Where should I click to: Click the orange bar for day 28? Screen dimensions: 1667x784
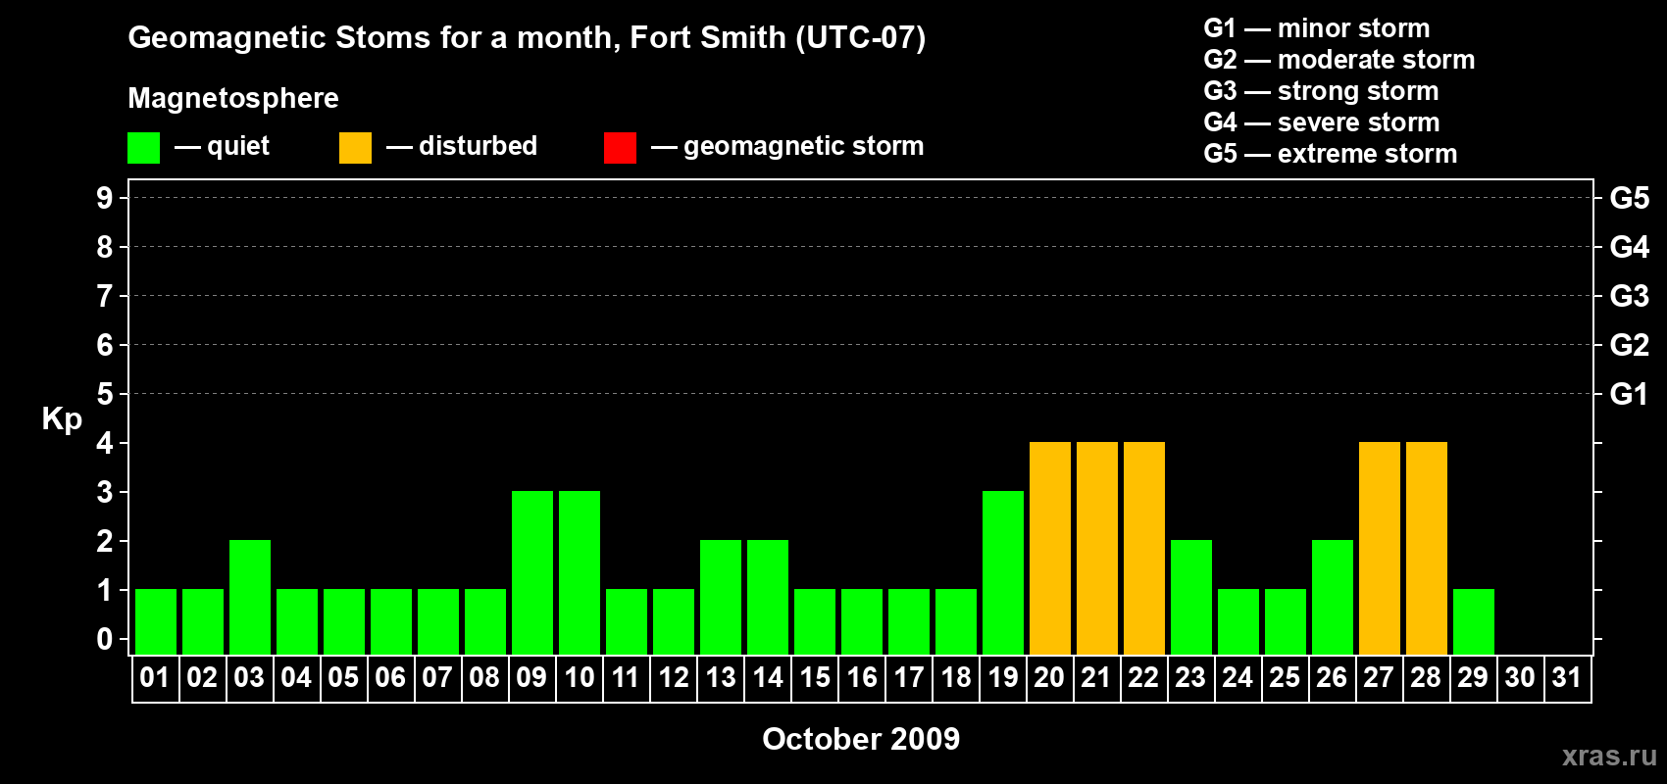(x=1427, y=548)
